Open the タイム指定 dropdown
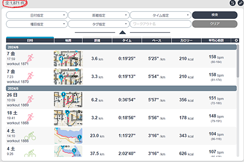Screen dimensions: 244x162 click(161, 15)
